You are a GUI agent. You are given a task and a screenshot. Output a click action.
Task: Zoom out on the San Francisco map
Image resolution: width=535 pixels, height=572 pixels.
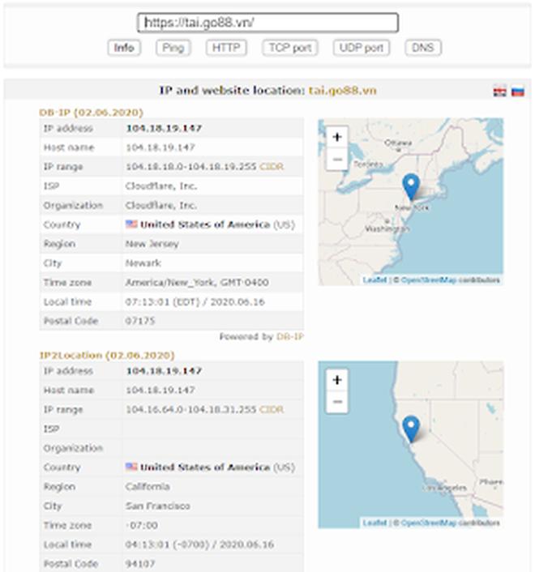click(337, 401)
